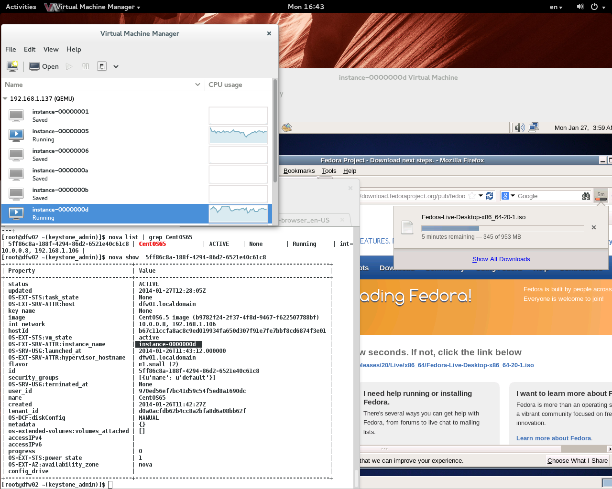This screenshot has width=612, height=489.
Task: Click the Firefox reload icon
Action: (490, 196)
